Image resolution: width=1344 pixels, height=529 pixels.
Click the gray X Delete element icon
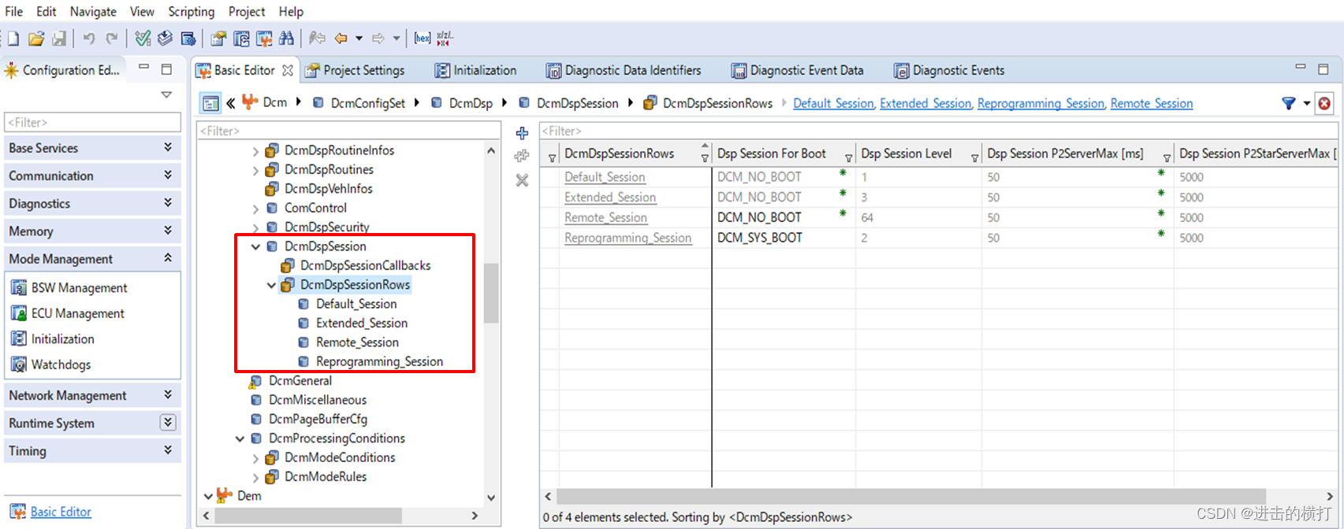522,180
